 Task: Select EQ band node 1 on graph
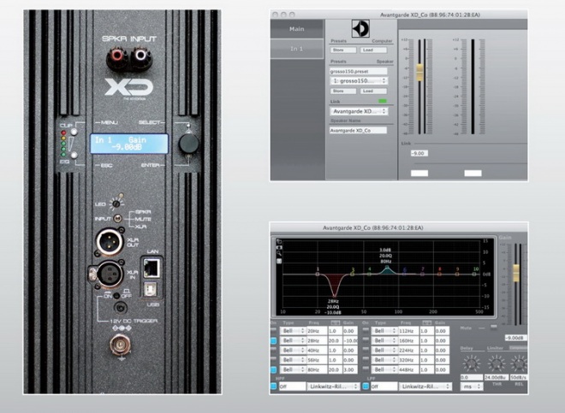tap(318, 274)
